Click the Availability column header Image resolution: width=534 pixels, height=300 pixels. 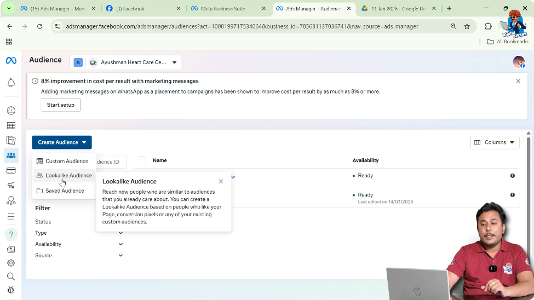coord(365,160)
